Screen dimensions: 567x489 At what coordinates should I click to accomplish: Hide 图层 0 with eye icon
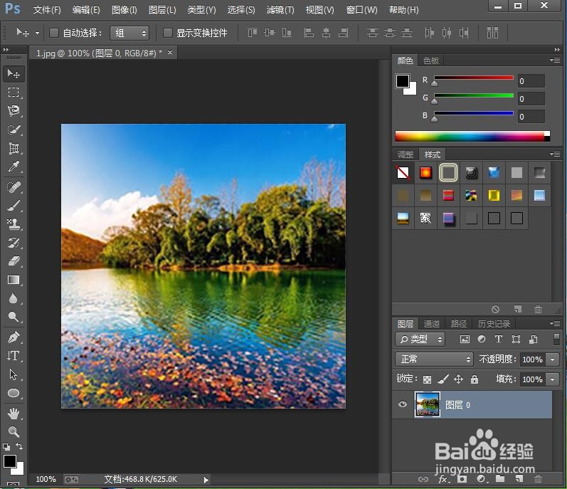pyautogui.click(x=403, y=404)
